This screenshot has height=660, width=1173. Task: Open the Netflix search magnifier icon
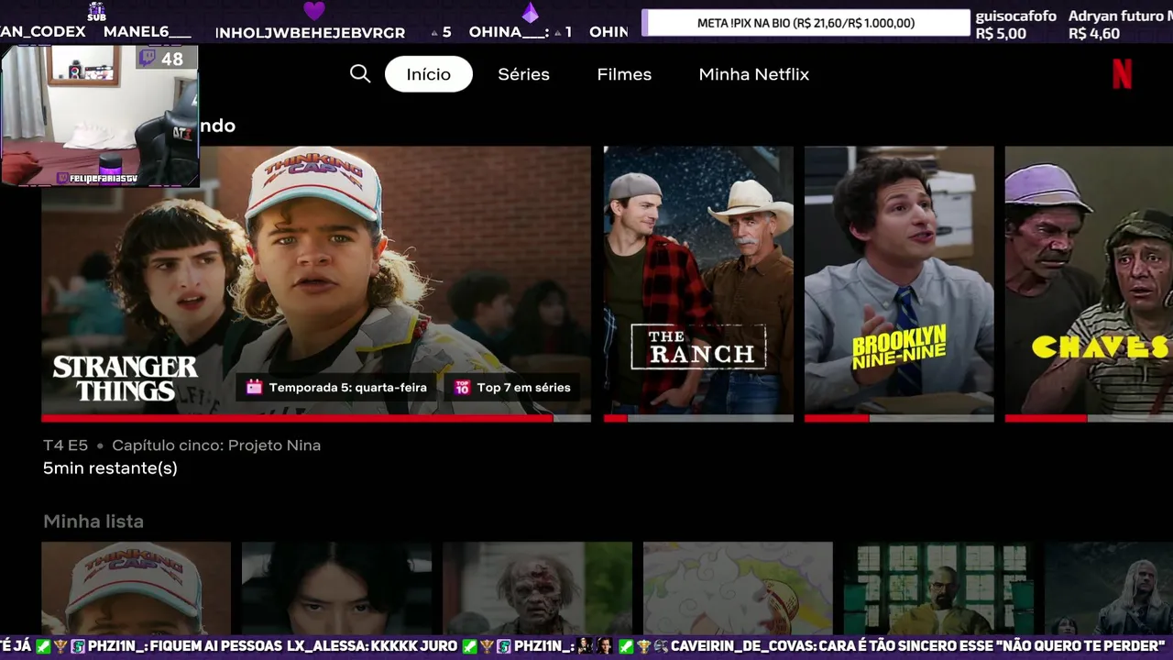[360, 74]
